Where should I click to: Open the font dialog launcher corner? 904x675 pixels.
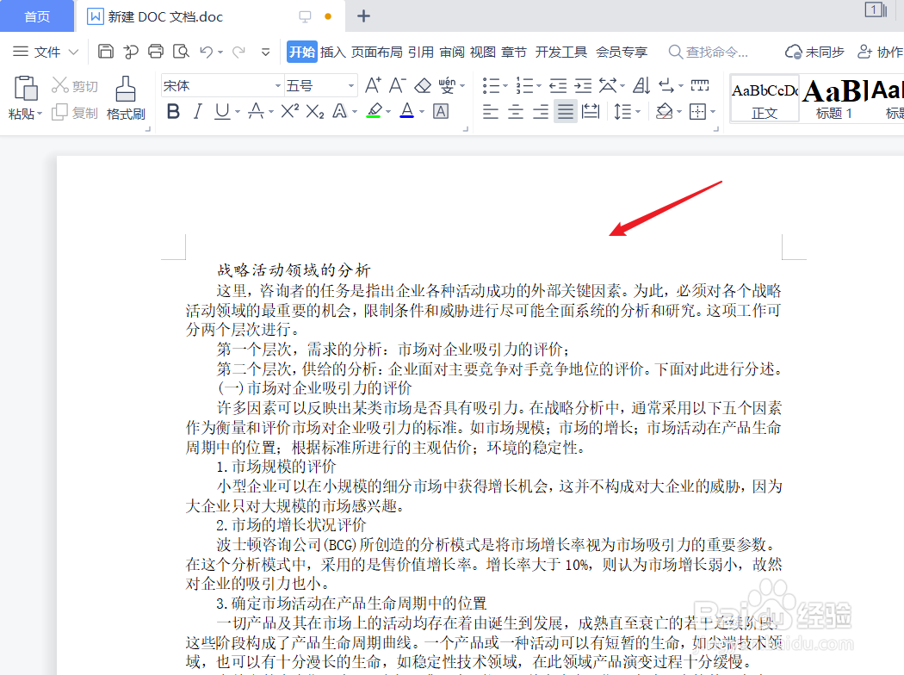click(466, 130)
